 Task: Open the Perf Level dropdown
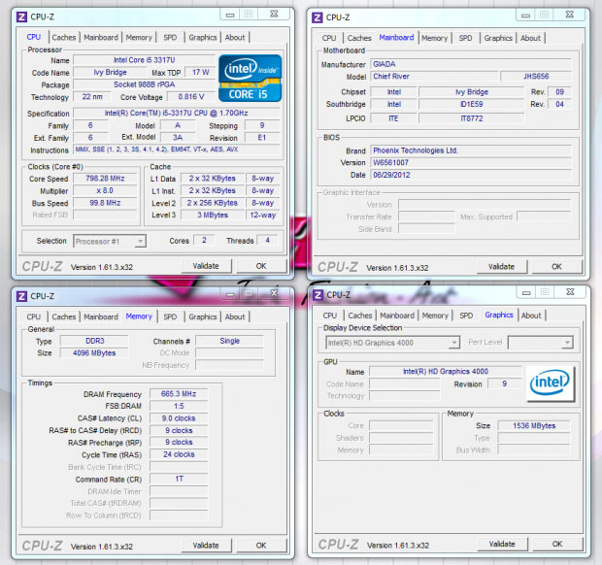(540, 343)
